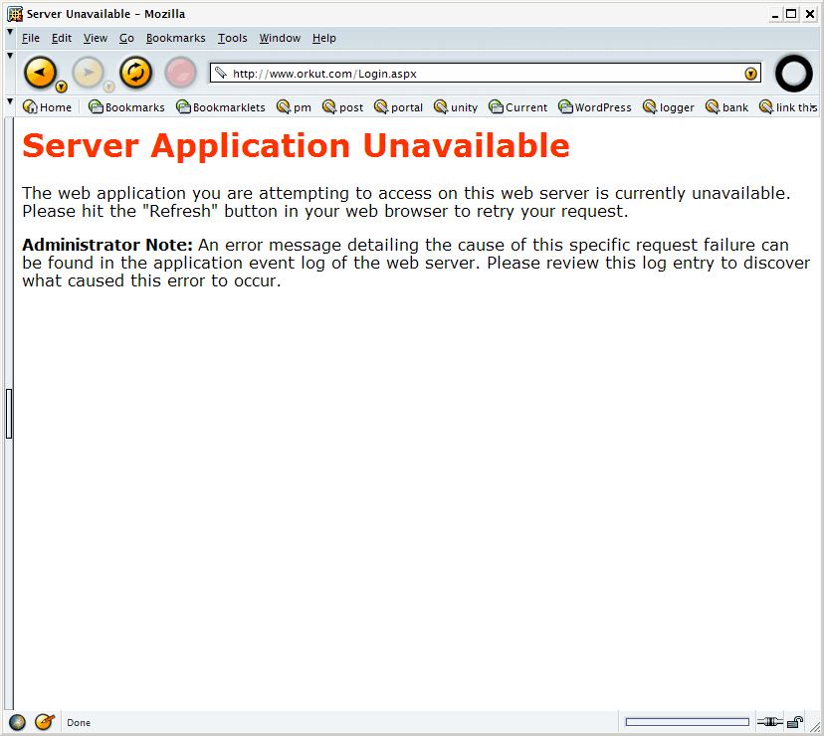824x736 pixels.
Task: Click the red Stop loading button
Action: pos(180,73)
